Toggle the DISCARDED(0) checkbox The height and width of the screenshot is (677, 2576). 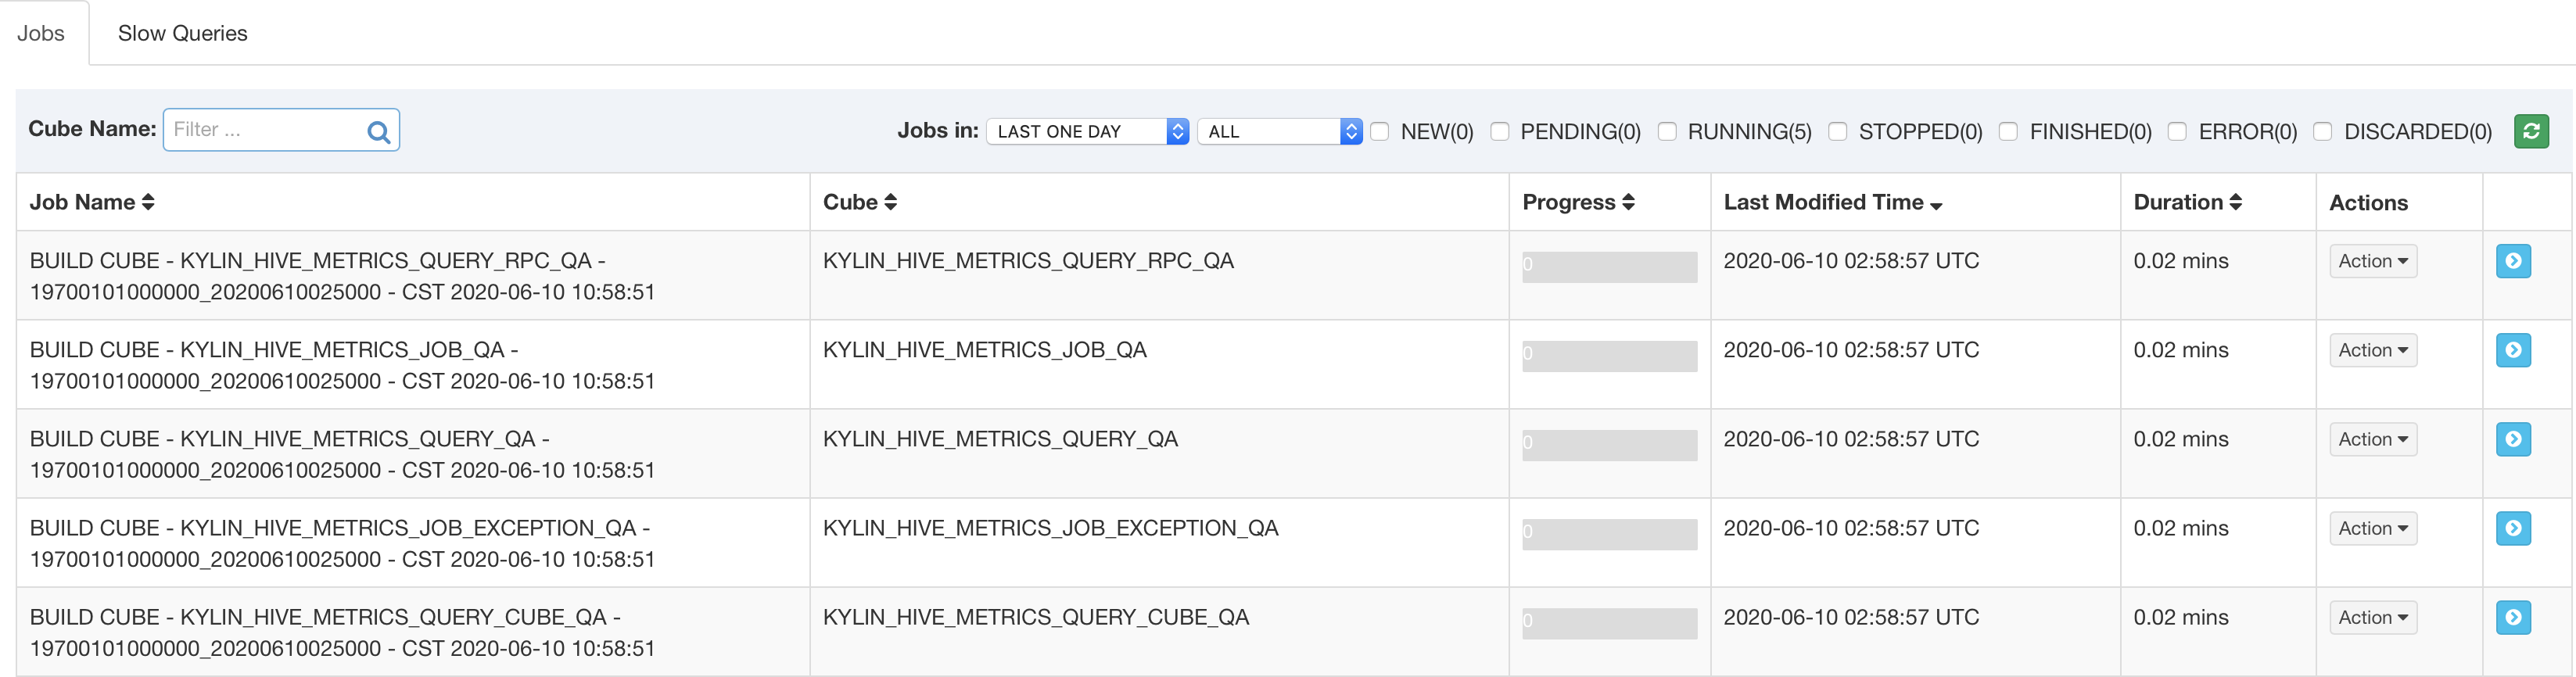pyautogui.click(x=2323, y=131)
